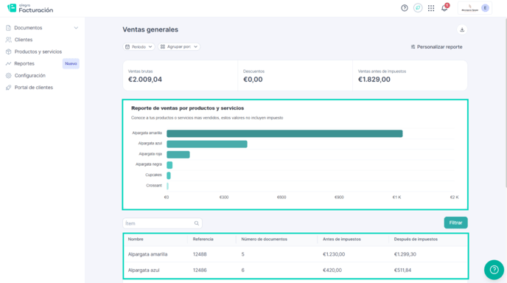Open the chat bubble icon in header
The width and height of the screenshot is (507, 283).
[x=418, y=8]
